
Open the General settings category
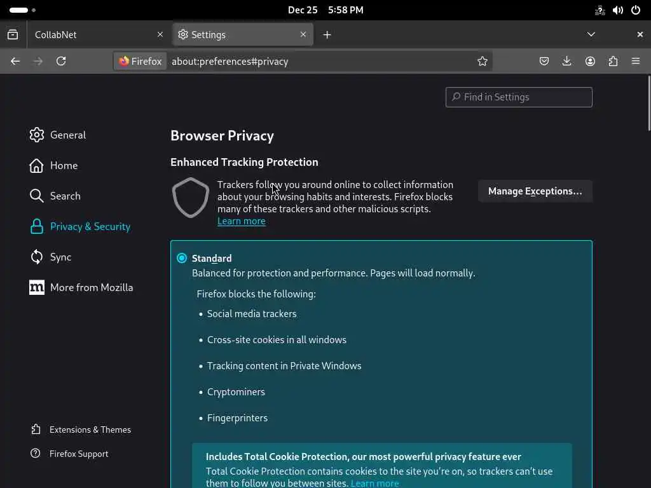coord(67,135)
